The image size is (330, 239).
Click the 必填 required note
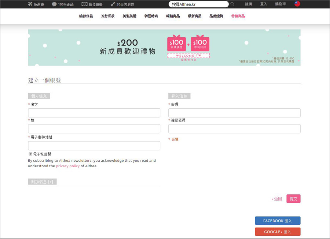point(173,139)
